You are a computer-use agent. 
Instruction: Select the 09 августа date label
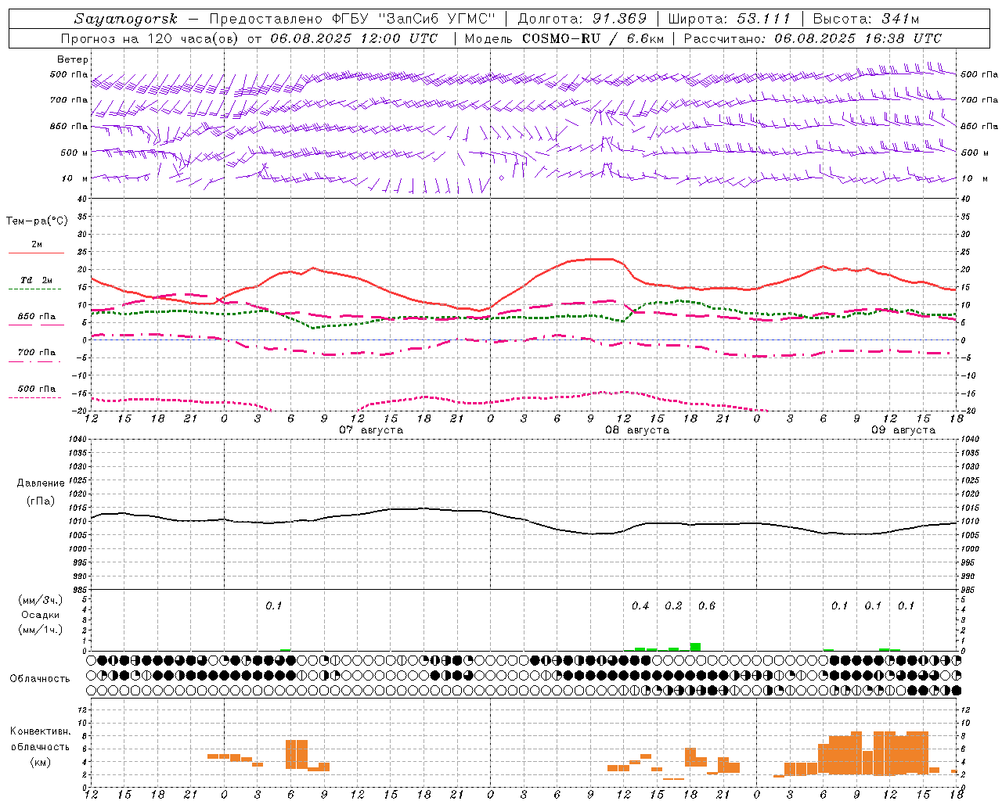coord(903,430)
